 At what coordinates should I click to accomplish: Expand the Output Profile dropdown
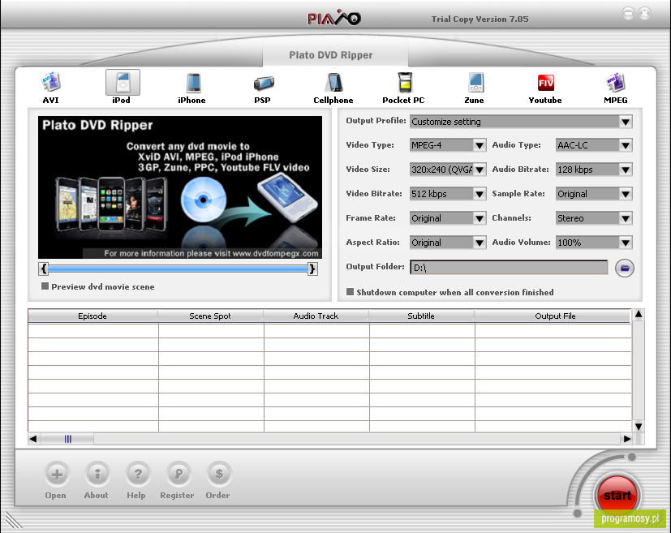(626, 122)
